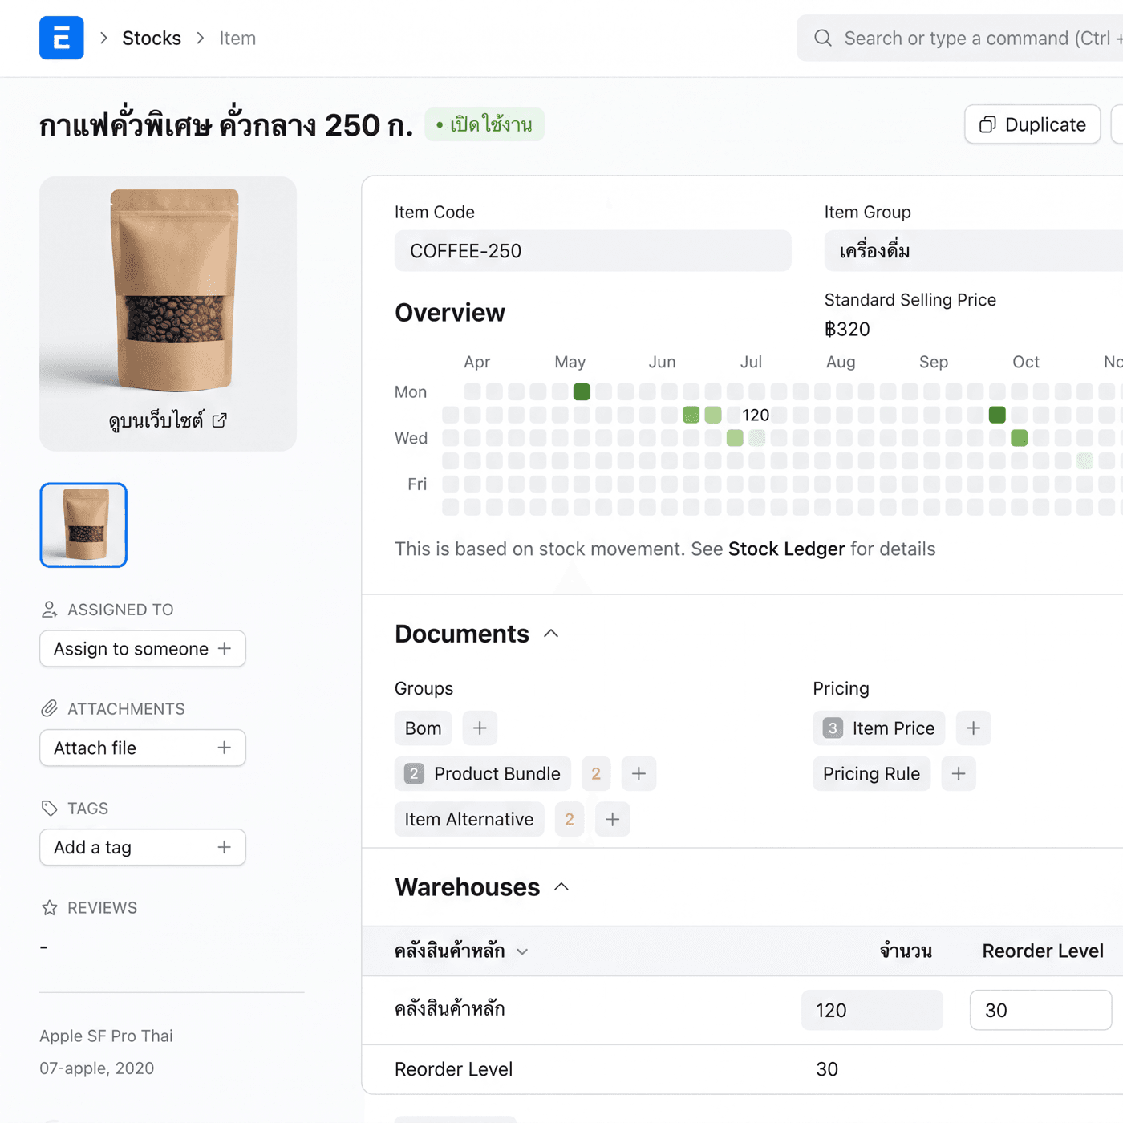Add new Product Bundle with plus

click(x=639, y=774)
